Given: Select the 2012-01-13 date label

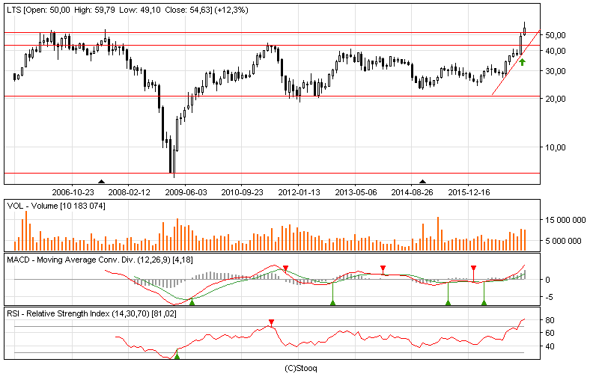Looking at the screenshot, I should (x=299, y=192).
